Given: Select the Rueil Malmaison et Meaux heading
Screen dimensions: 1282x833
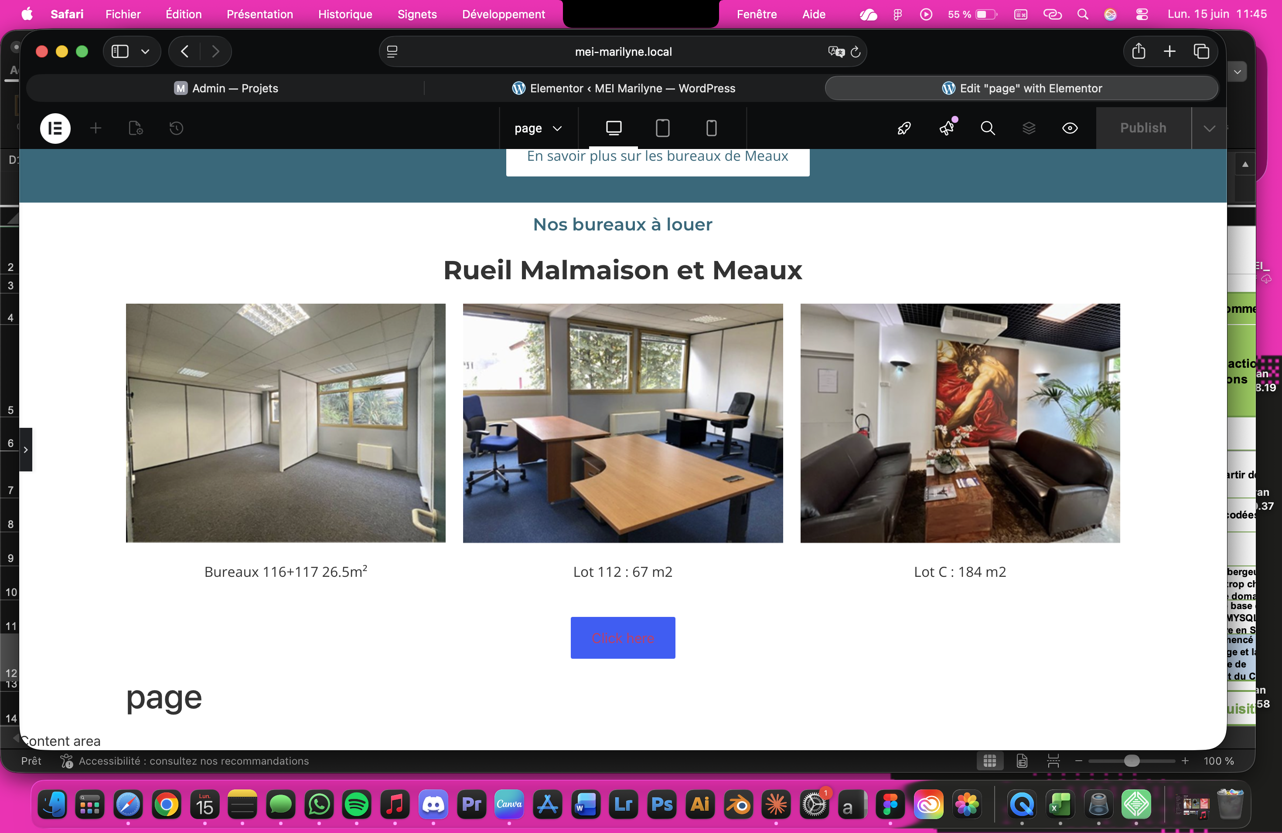Looking at the screenshot, I should [623, 270].
